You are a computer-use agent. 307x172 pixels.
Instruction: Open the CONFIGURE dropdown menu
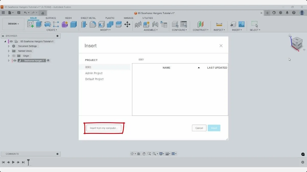179,30
